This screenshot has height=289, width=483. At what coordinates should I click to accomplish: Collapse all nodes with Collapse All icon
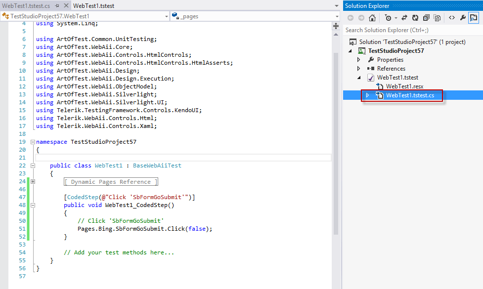point(427,18)
